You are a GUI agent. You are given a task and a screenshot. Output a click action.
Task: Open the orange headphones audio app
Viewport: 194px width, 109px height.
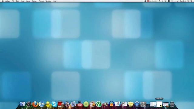click(x=112, y=104)
